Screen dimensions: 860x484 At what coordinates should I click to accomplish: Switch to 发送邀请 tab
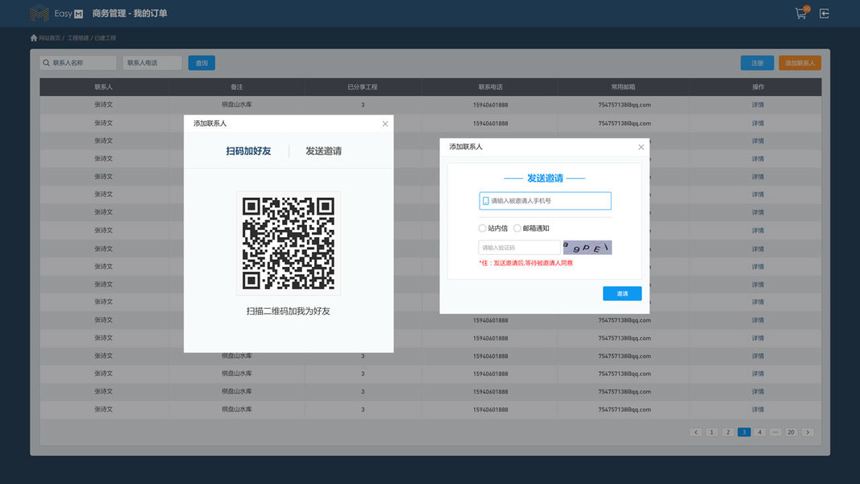click(x=323, y=151)
